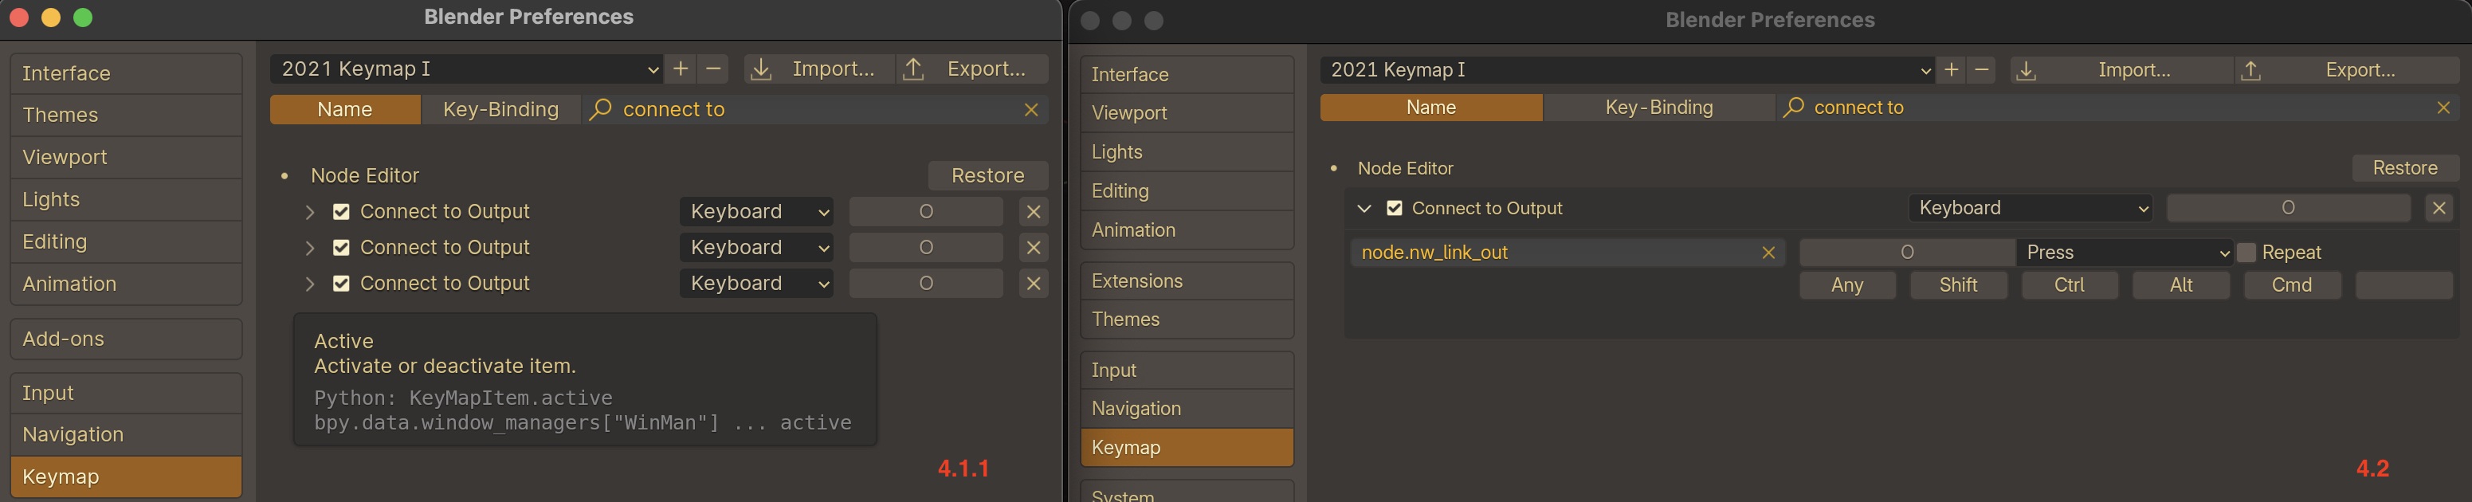This screenshot has height=502, width=2472.
Task: Open Extensions section in right window
Action: pos(1187,281)
